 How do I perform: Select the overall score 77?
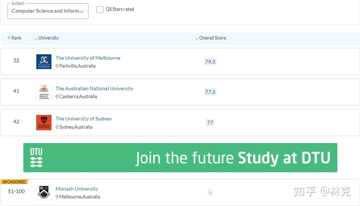click(210, 123)
